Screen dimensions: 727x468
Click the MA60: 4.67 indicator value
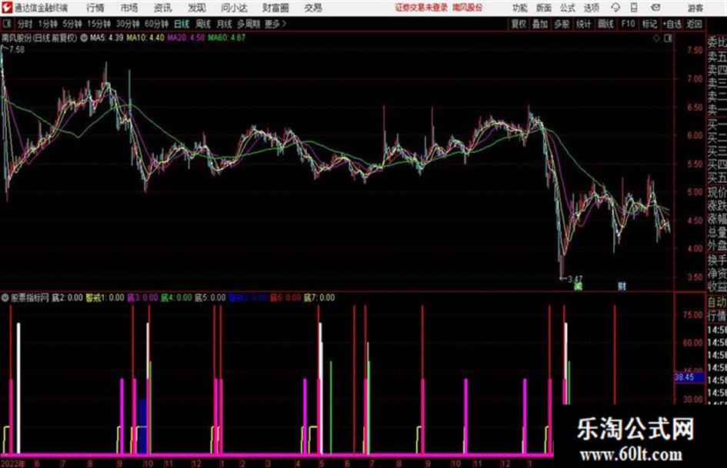227,38
